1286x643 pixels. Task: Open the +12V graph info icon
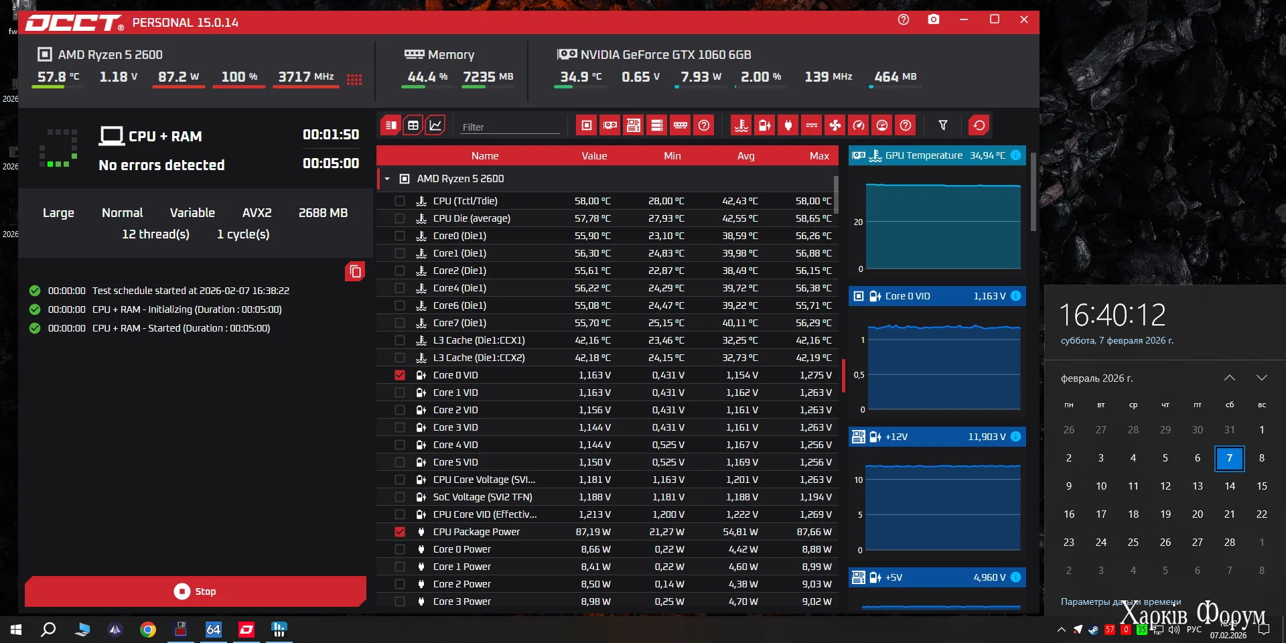(1016, 437)
